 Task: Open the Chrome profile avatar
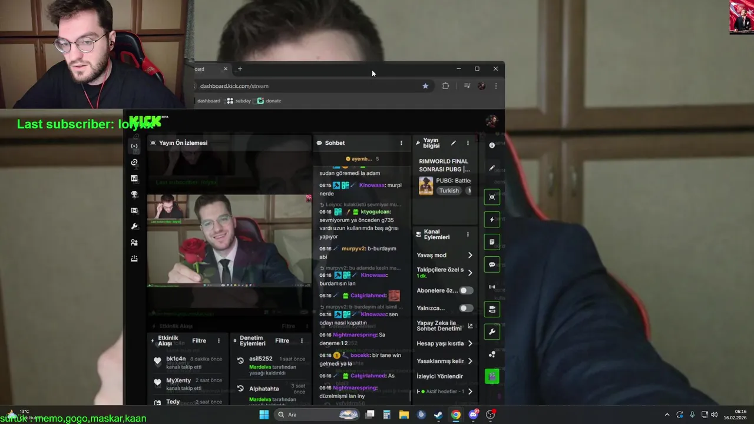point(481,86)
